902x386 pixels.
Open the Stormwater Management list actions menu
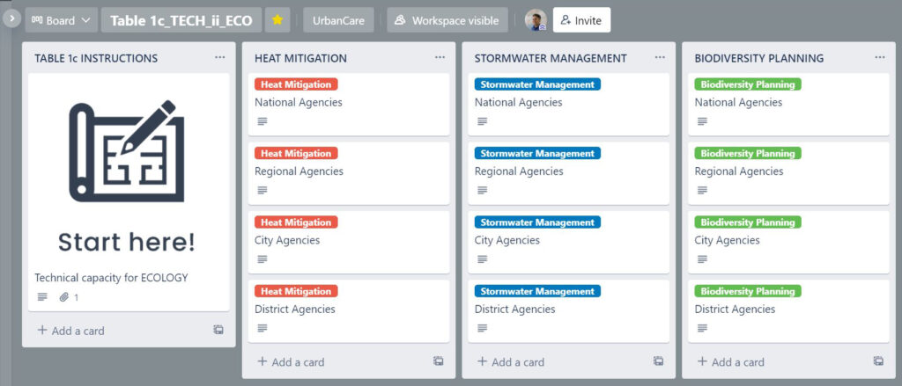(660, 58)
